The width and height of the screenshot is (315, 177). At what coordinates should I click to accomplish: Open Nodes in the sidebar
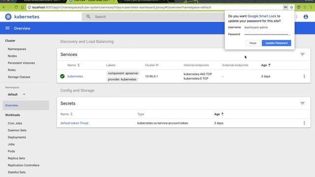click(x=12, y=56)
